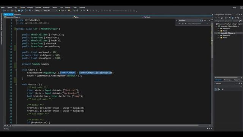Screen dimensions: 243x137
Task: Save the current file with disk icon
Action: [x=19, y=11]
